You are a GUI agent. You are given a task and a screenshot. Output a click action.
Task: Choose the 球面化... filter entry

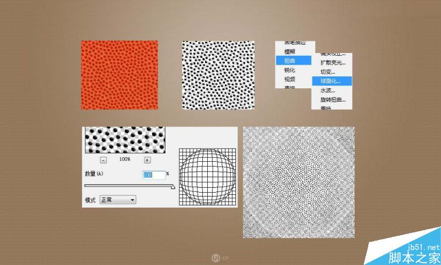(x=332, y=81)
